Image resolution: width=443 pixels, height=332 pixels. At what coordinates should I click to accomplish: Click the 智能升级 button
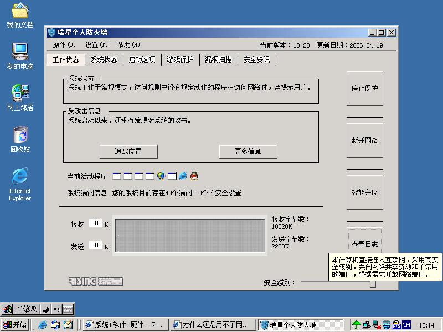(x=365, y=192)
